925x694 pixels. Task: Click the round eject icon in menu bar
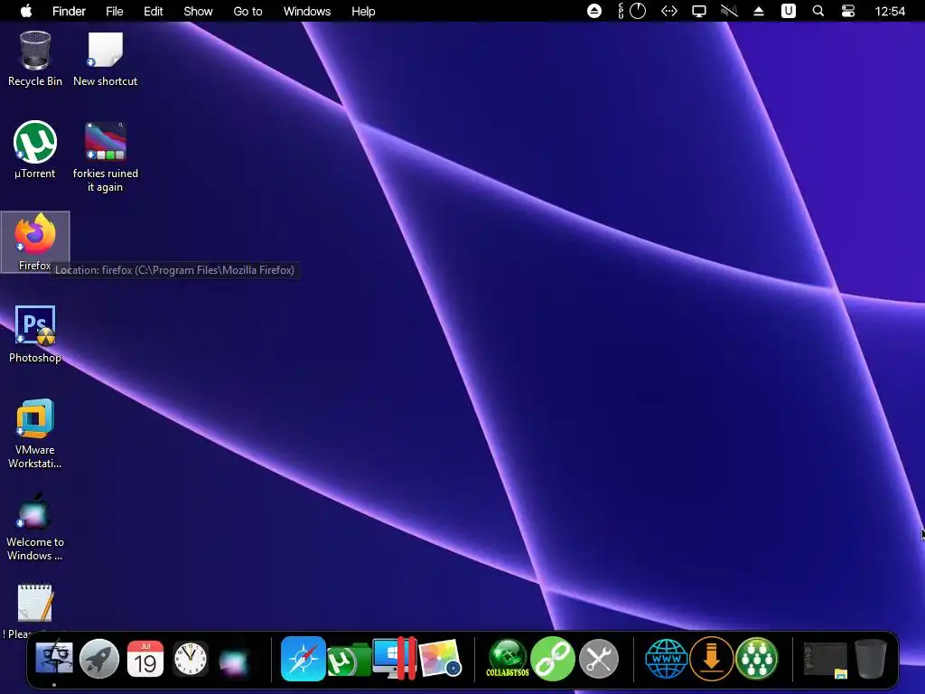594,11
